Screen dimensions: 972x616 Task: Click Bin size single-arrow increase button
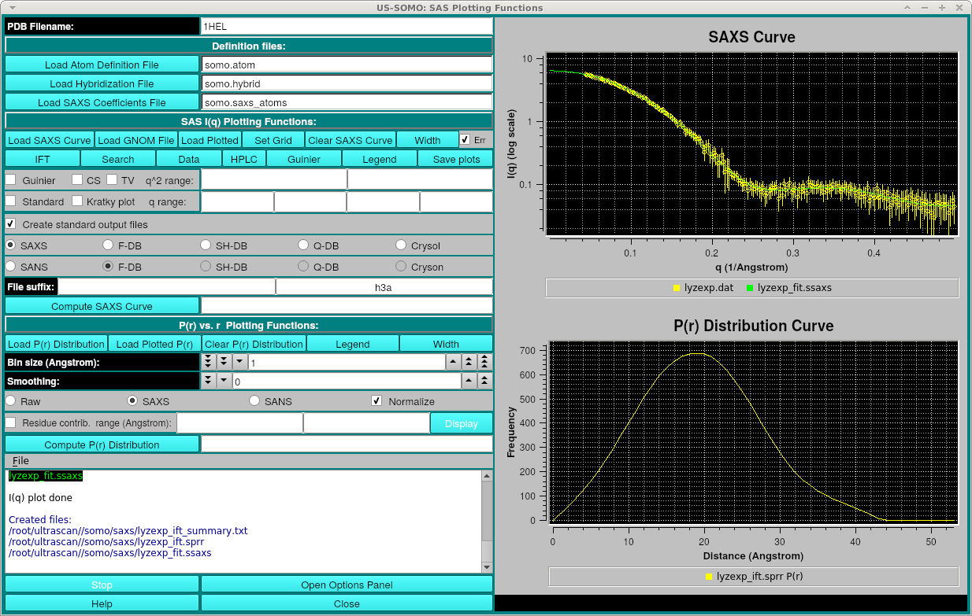[454, 362]
